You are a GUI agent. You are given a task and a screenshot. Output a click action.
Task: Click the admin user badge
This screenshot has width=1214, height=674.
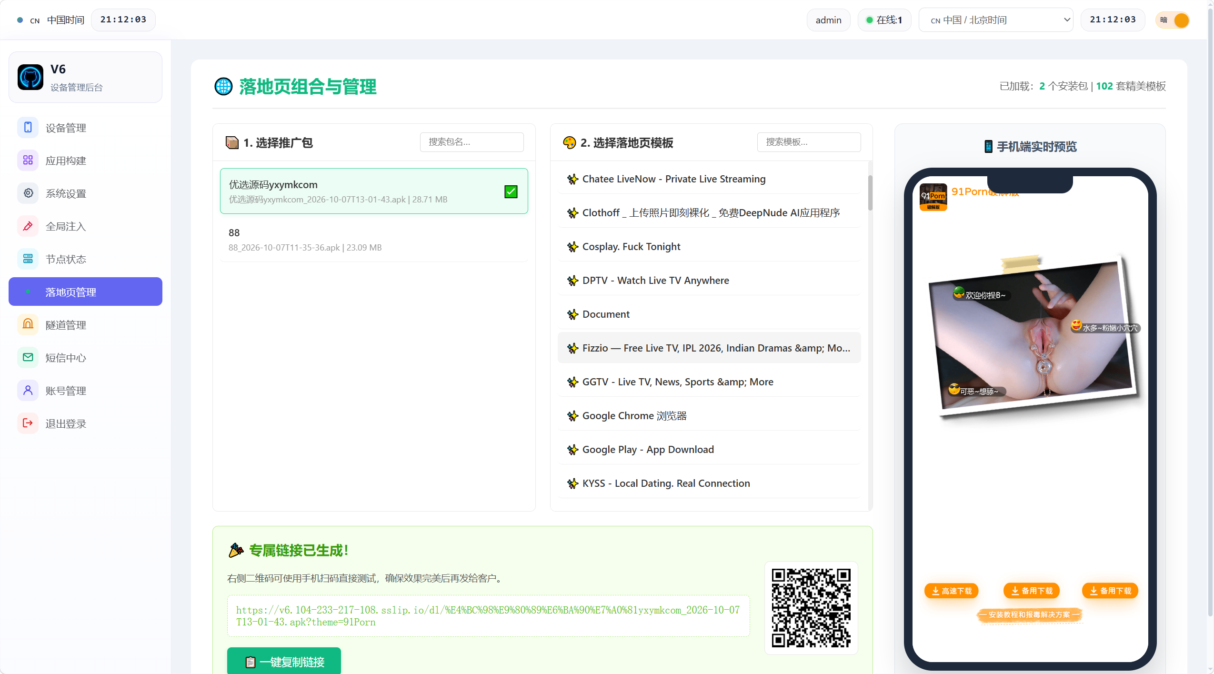tap(828, 20)
